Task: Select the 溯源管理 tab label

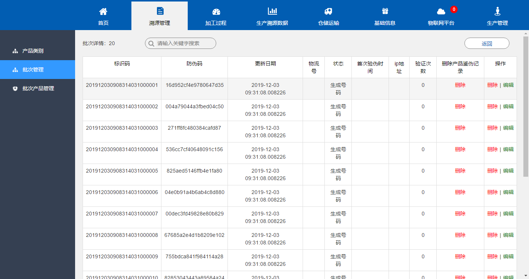Action: [160, 23]
